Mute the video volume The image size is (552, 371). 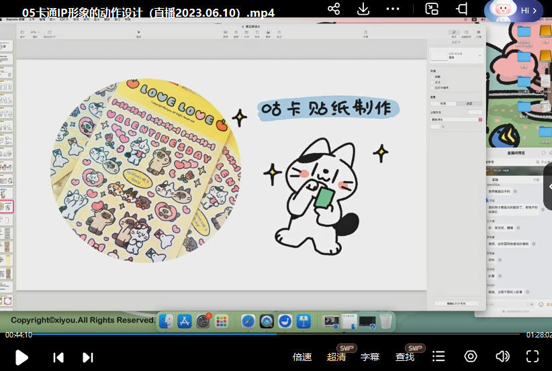click(502, 356)
